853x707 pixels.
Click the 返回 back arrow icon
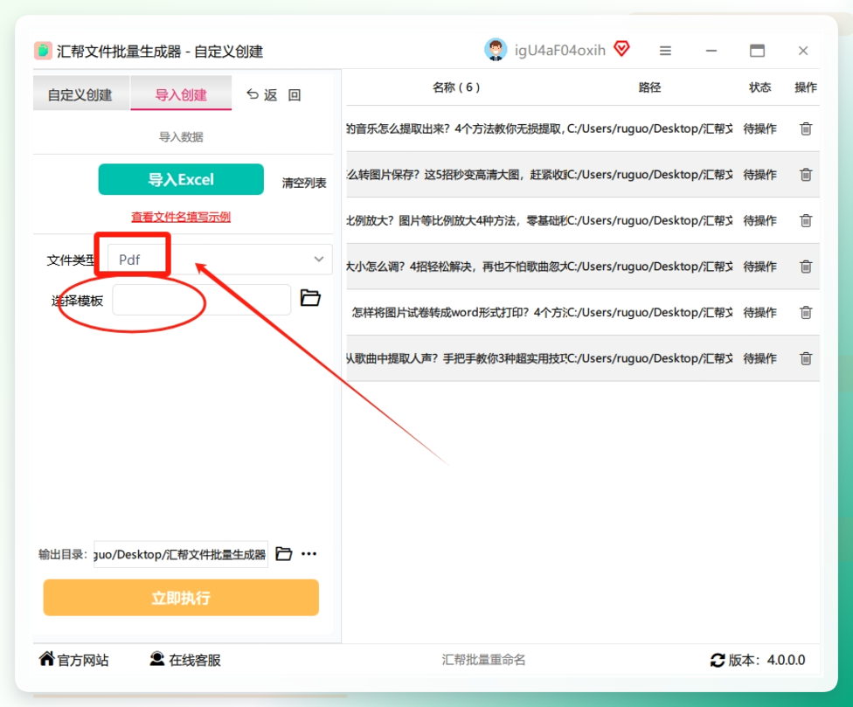[253, 94]
